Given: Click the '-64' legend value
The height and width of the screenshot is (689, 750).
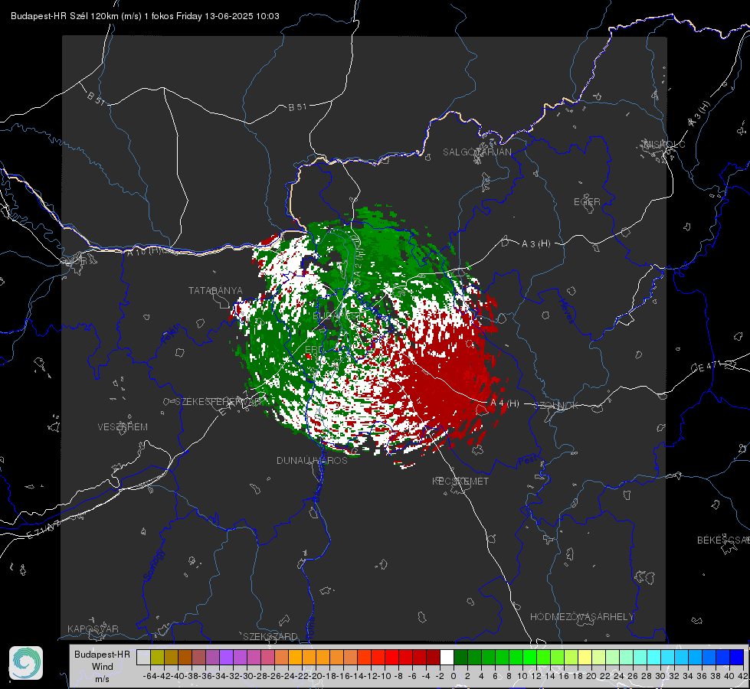Looking at the screenshot, I should tap(150, 676).
